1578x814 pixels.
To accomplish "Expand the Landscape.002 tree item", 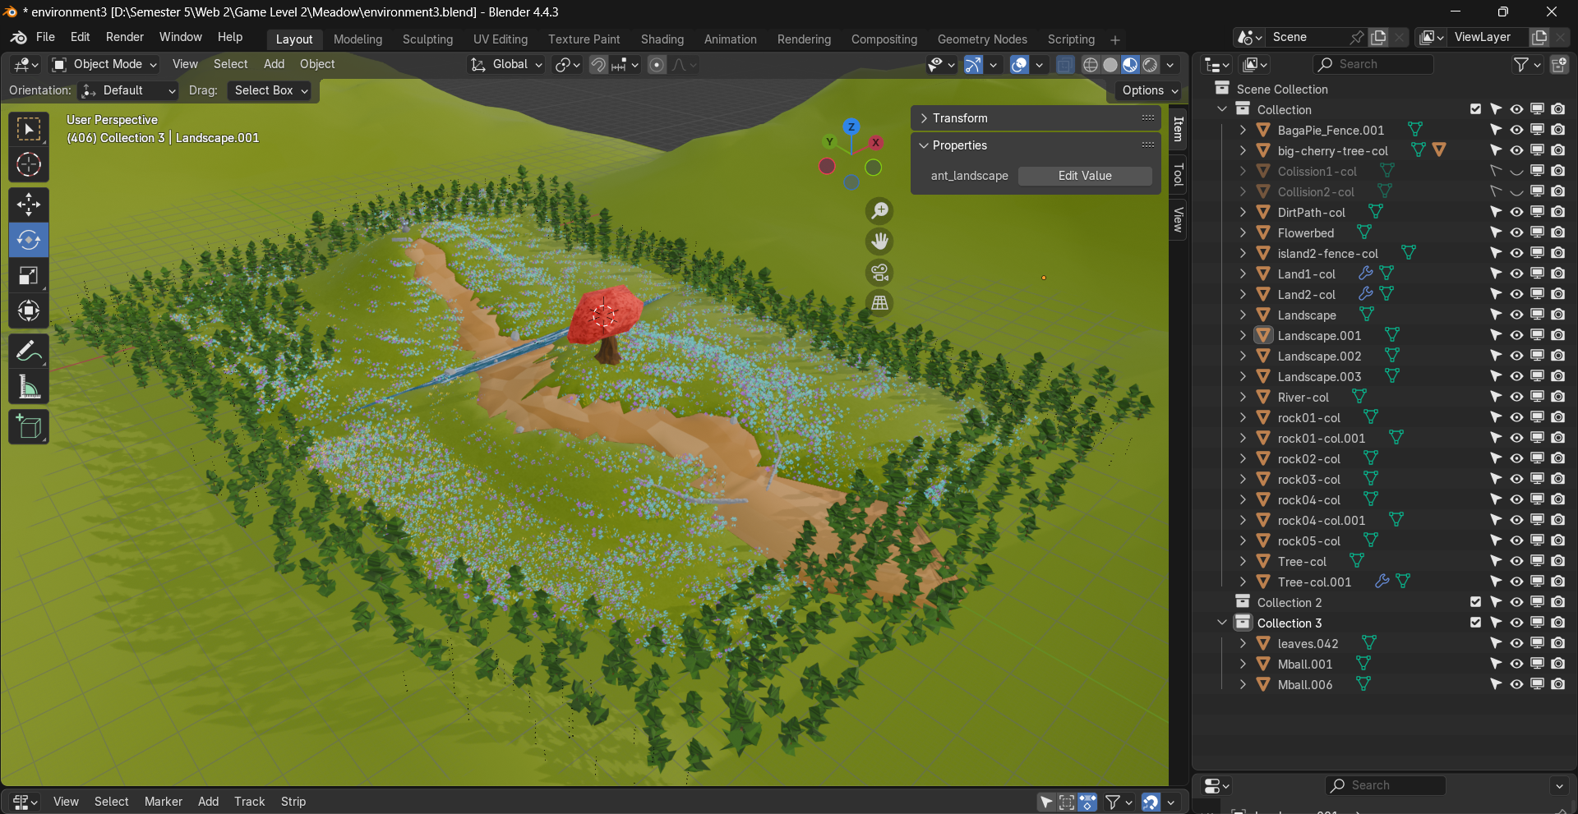I will click(1243, 356).
